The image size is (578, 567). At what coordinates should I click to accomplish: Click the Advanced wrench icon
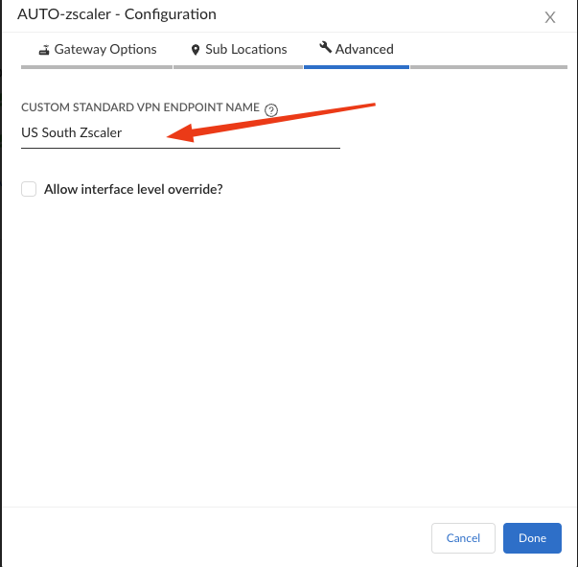coord(325,48)
